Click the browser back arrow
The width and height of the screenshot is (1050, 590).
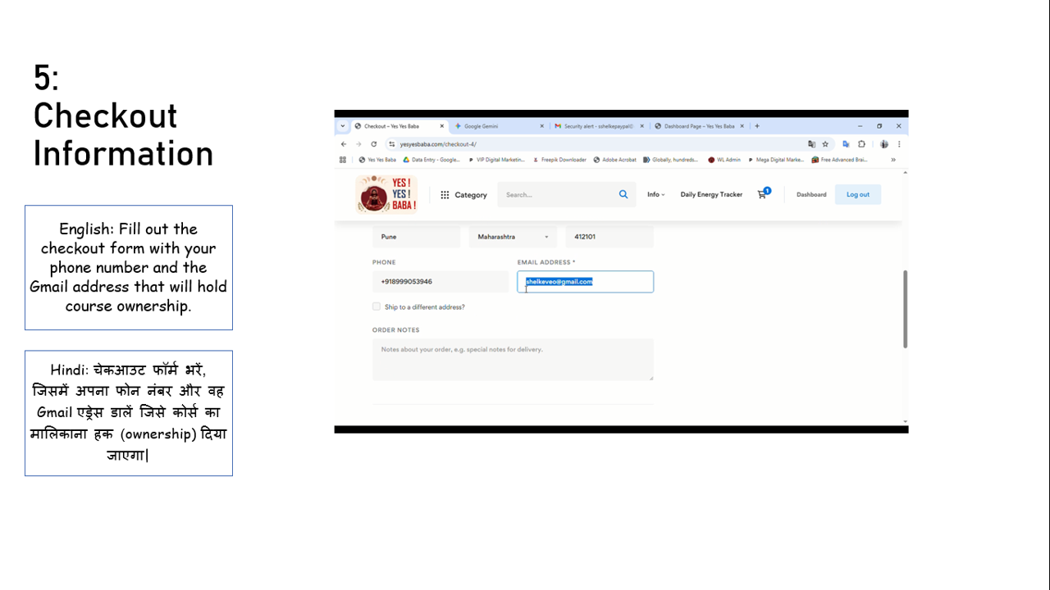coord(344,143)
